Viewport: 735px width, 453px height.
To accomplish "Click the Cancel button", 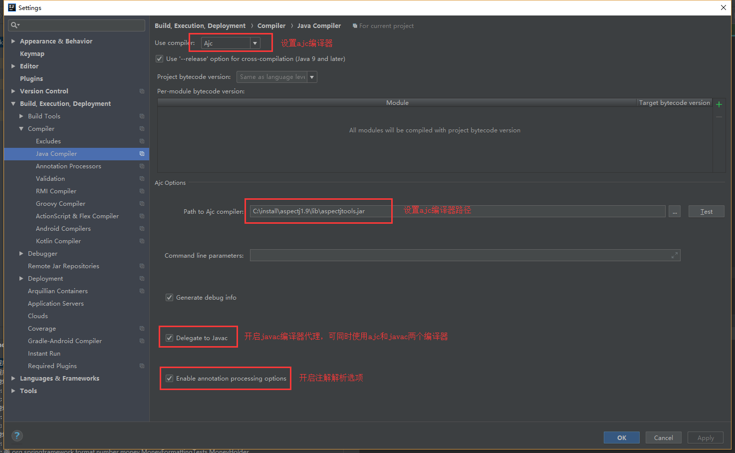I will (x=664, y=438).
